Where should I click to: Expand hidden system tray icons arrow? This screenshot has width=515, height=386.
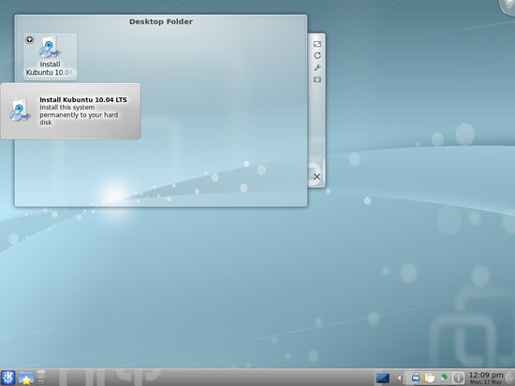(x=399, y=378)
